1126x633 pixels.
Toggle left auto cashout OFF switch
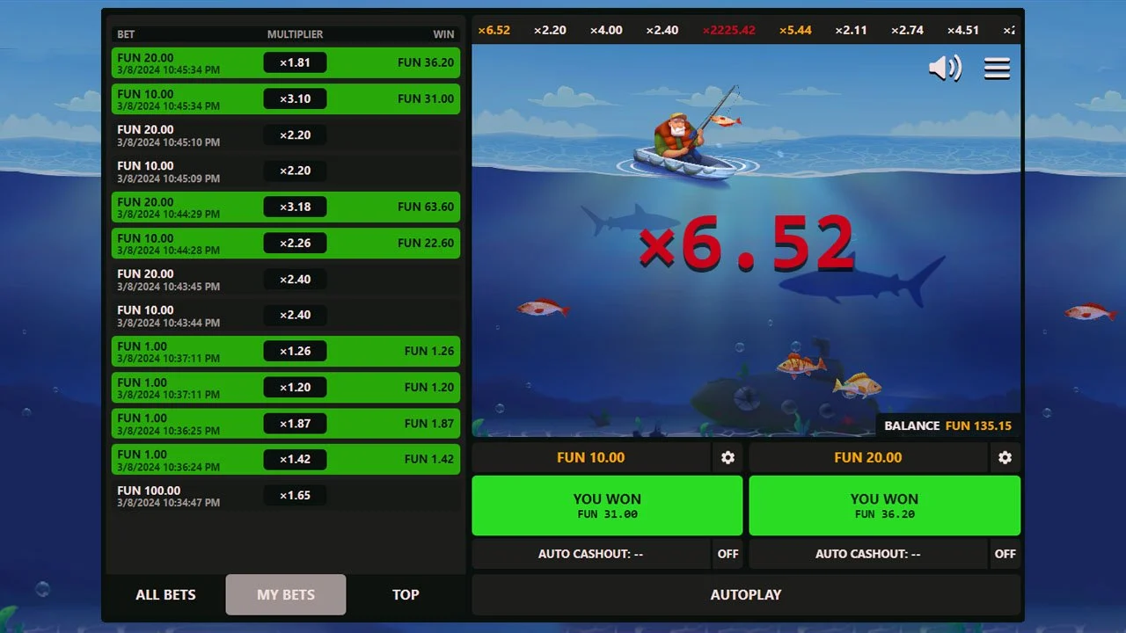click(728, 554)
